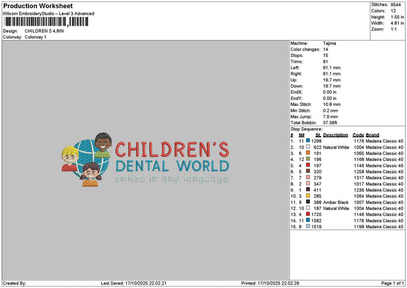Click the barcode under the worksheet title
The height and width of the screenshot is (288, 407).
[46, 22]
